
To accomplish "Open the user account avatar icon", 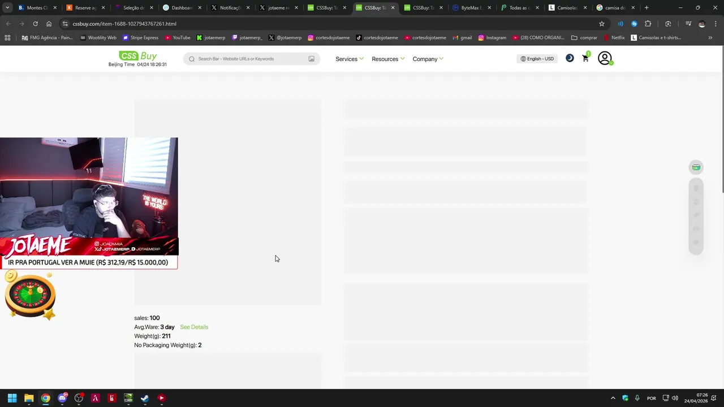I will coord(605,58).
